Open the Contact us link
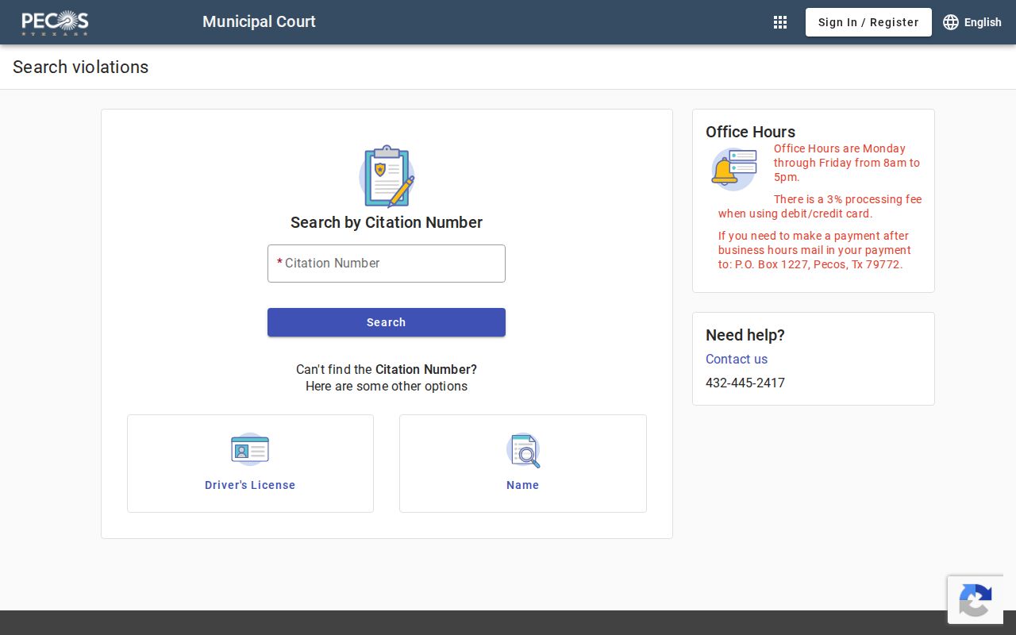The image size is (1016, 635). pyautogui.click(x=737, y=359)
